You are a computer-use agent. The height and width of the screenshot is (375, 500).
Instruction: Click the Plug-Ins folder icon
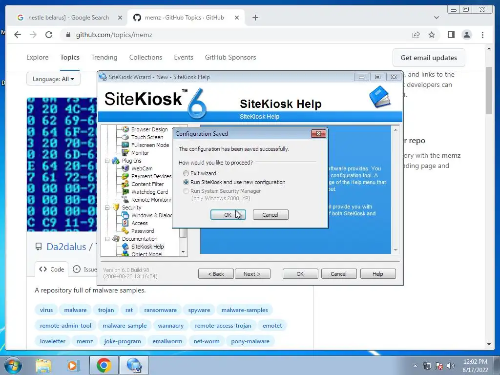point(116,160)
